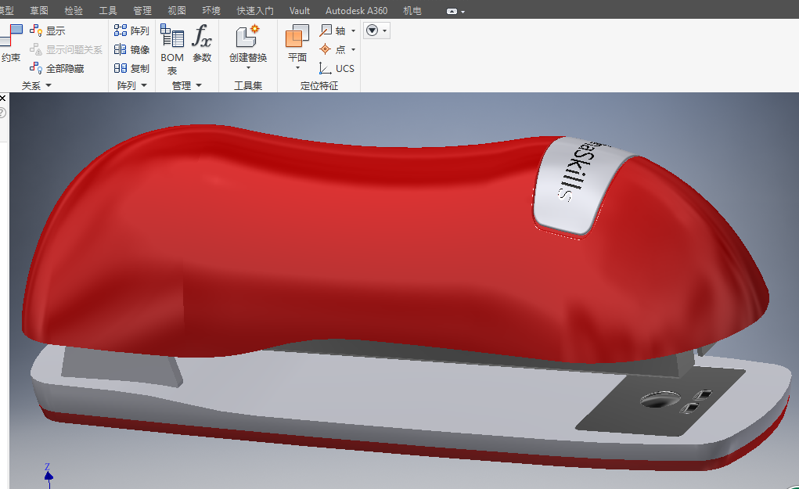Open the 阵列 panel dropdown
The height and width of the screenshot is (489, 799).
coord(143,85)
